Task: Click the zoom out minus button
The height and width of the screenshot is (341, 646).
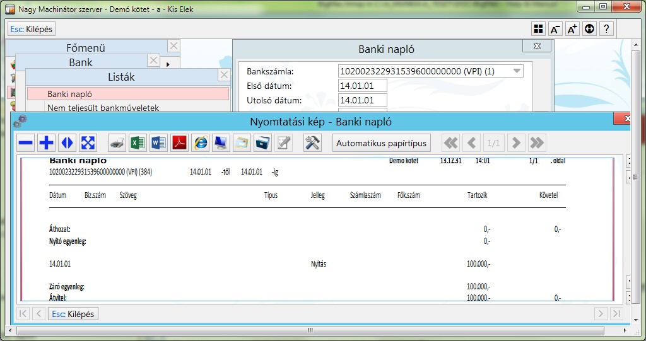Action: pos(26,143)
